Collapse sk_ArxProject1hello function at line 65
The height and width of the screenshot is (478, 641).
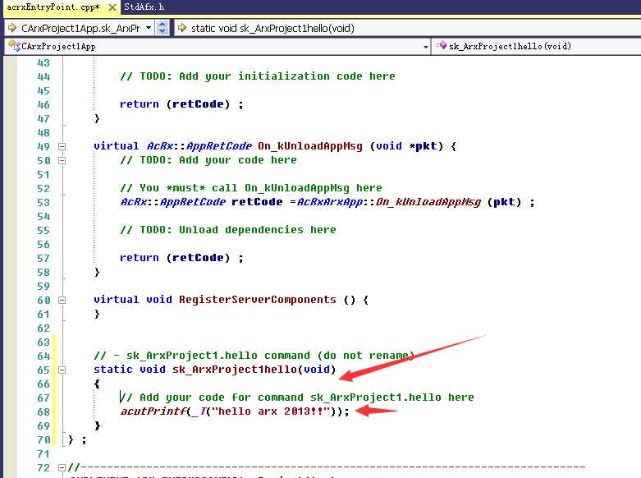point(62,370)
